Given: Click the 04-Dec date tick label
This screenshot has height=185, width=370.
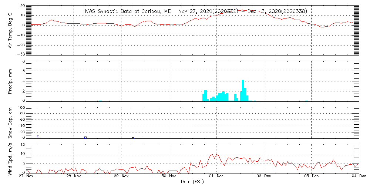Looking at the screenshot, I should (359, 177).
